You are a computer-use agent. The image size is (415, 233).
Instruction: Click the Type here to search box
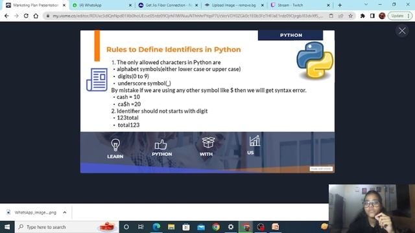[67, 227]
